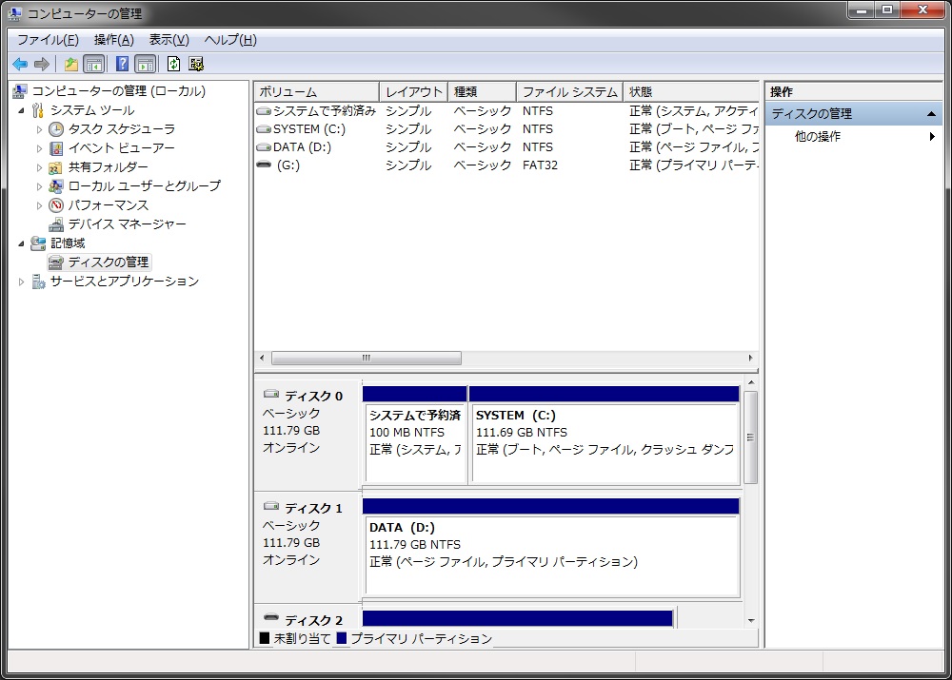Screen dimensions: 952x680
Task: Select the FAT32 cell of G: row
Action: pyautogui.click(x=540, y=165)
